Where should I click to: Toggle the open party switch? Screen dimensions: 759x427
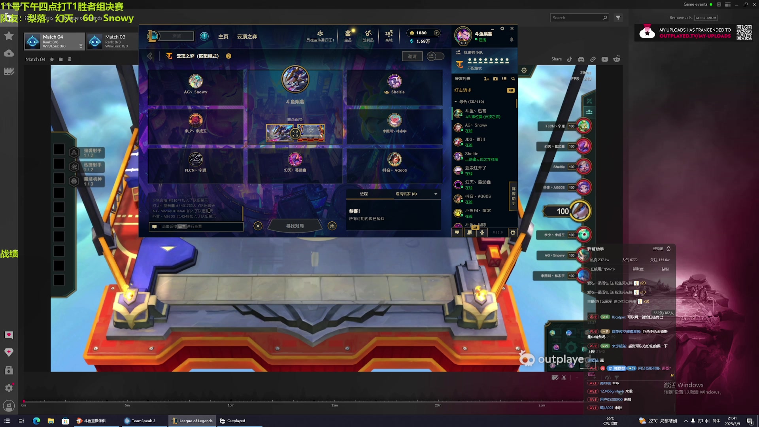tap(436, 56)
